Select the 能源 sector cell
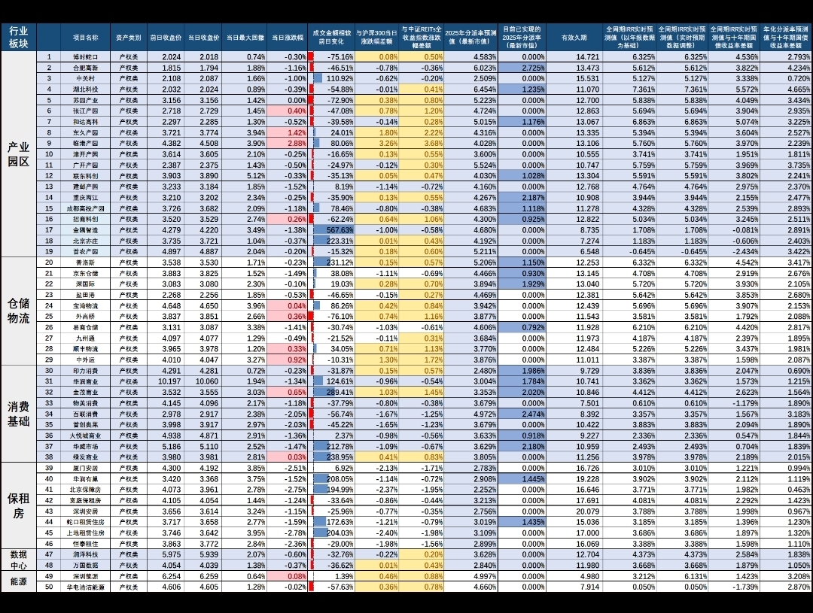The image size is (813, 613). pos(19,581)
